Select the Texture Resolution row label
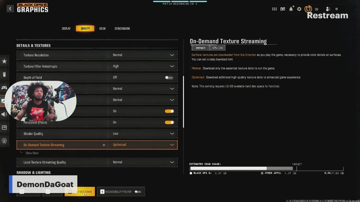Image resolution: width=360 pixels, height=202 pixels. pos(36,55)
